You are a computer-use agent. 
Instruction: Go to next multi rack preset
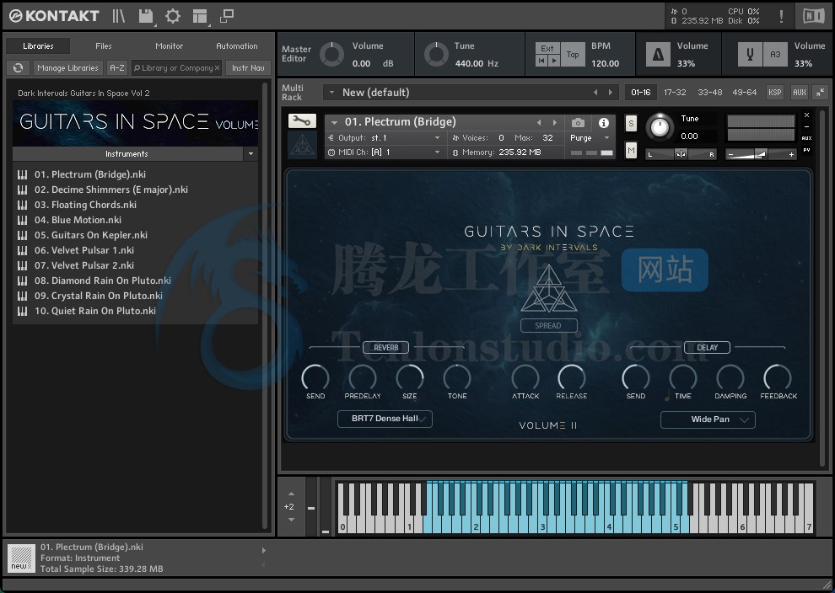[611, 93]
